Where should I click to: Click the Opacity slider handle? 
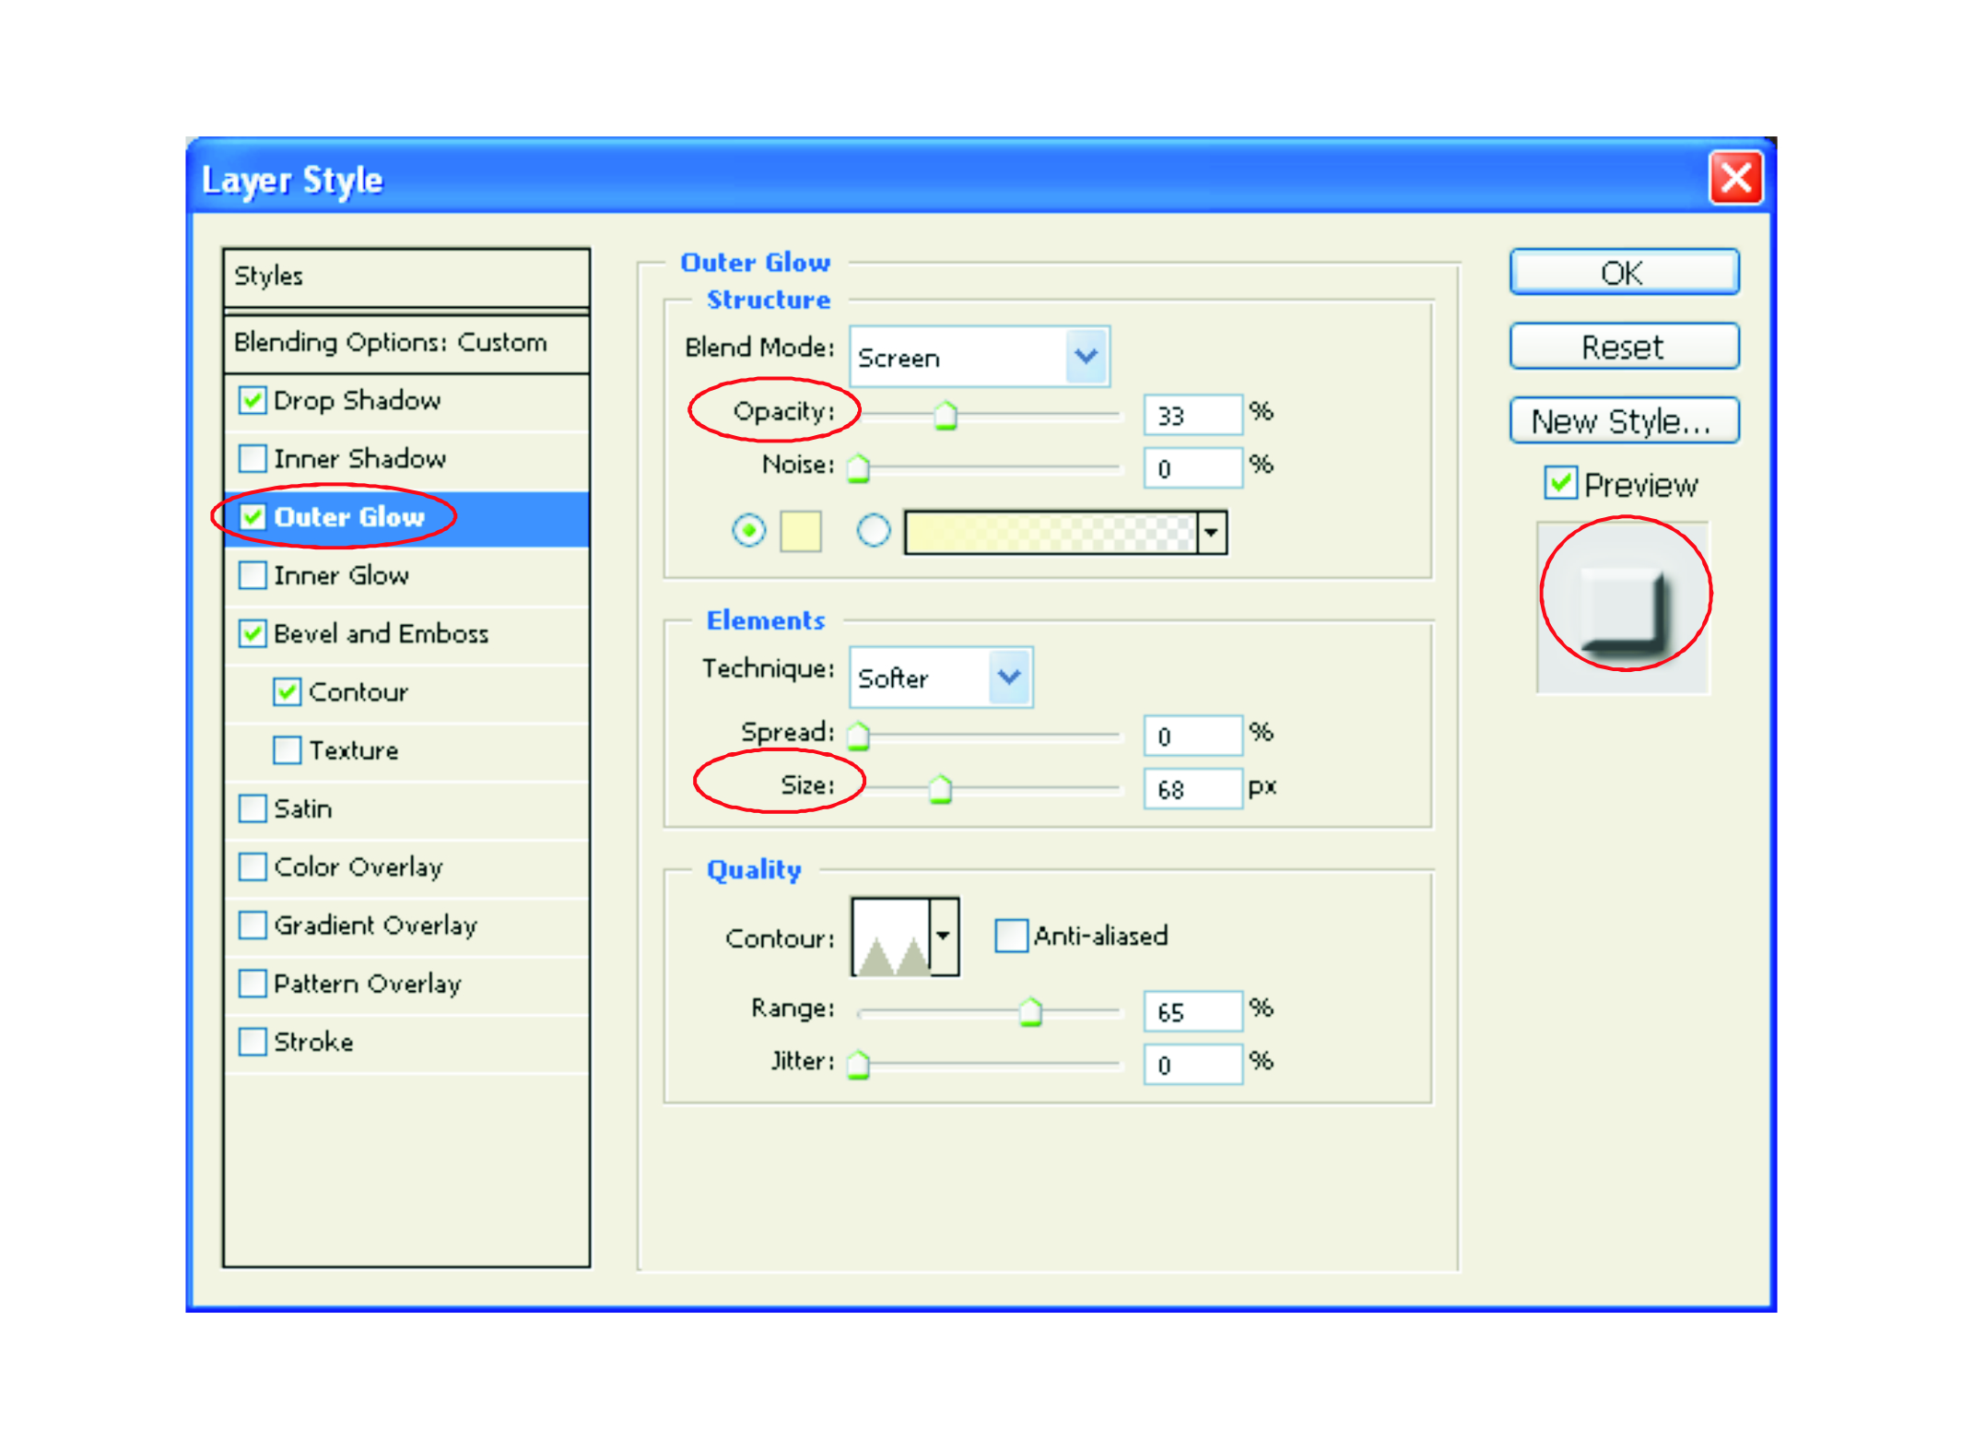click(x=945, y=416)
